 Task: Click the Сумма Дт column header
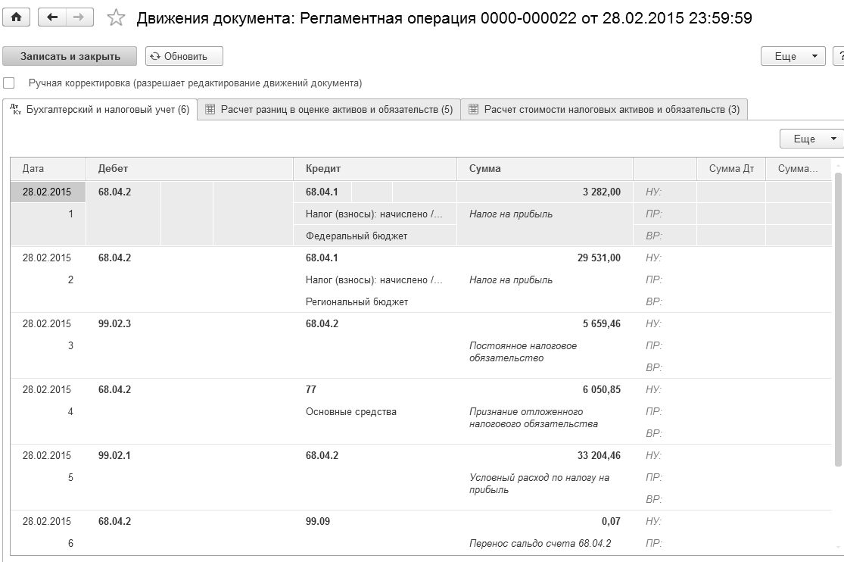[731, 169]
